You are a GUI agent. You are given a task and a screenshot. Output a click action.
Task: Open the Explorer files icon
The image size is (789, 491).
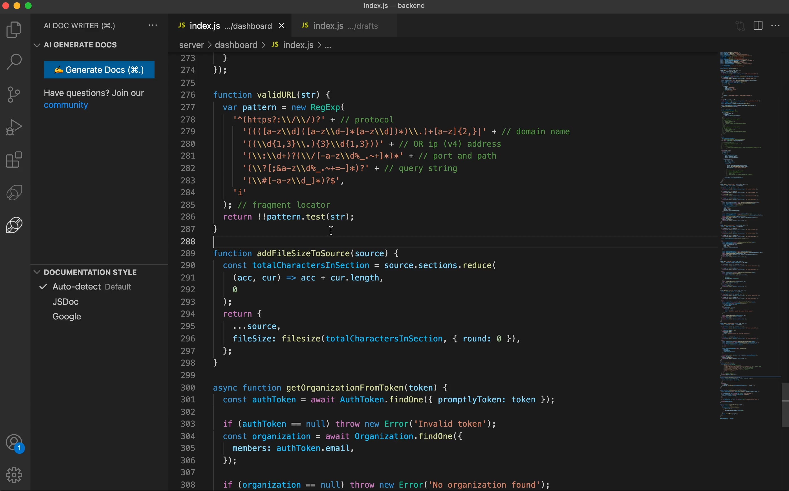click(x=14, y=30)
